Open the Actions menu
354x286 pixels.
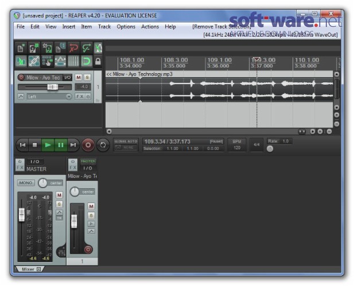(150, 26)
